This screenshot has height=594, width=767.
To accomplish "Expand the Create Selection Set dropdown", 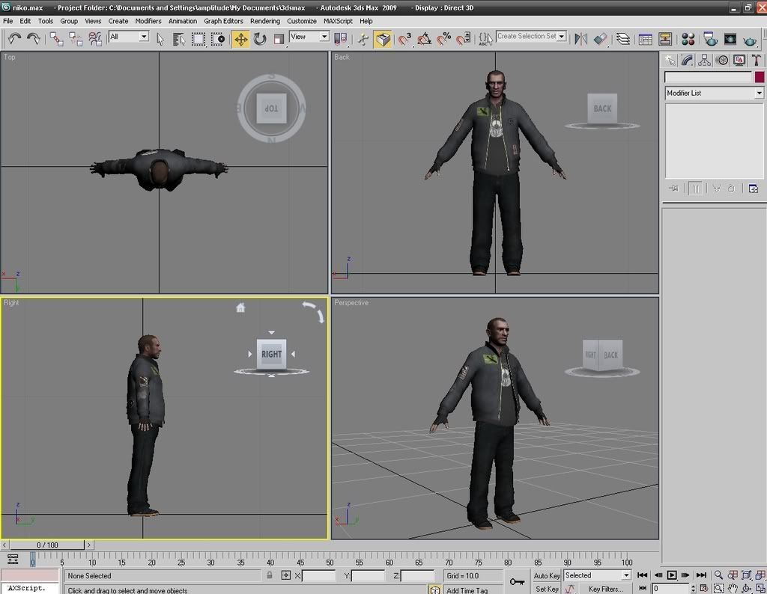I will 562,36.
